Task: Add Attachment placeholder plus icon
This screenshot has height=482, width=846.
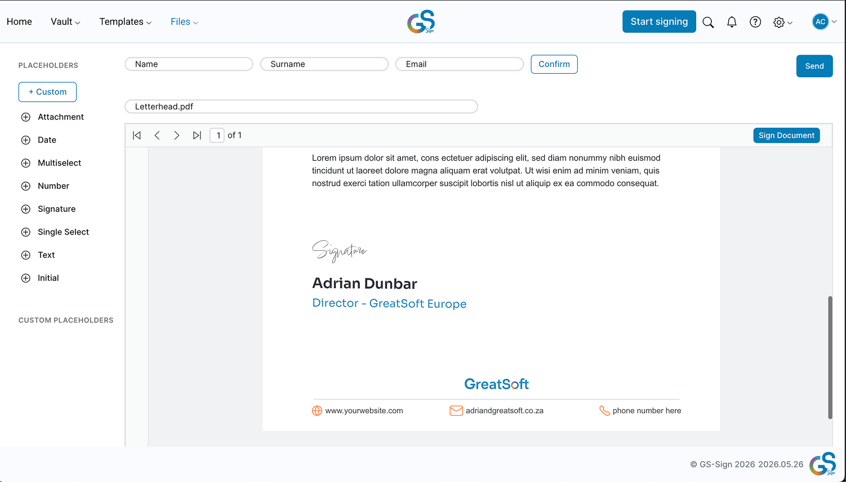Action: coord(26,117)
